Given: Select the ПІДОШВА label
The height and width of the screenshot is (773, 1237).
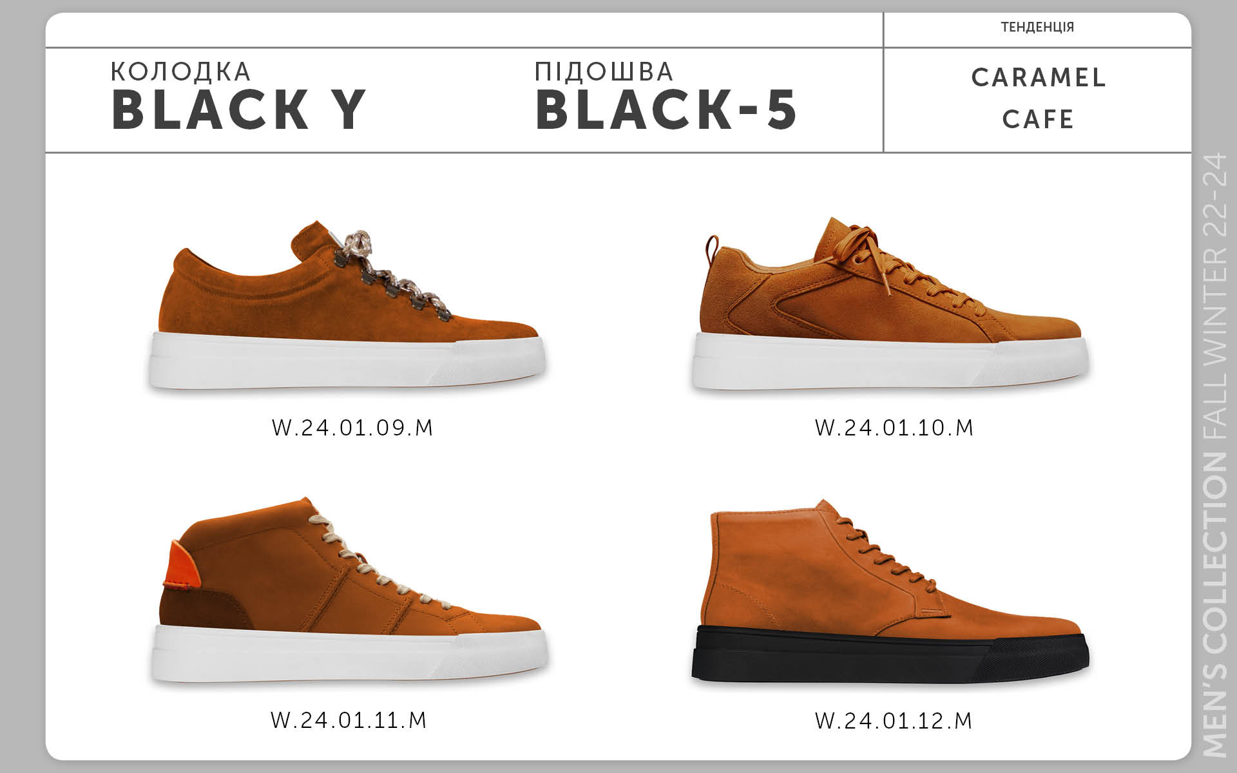Looking at the screenshot, I should click(x=604, y=72).
